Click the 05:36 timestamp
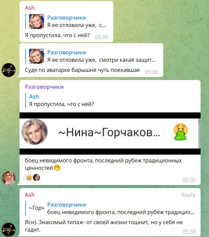This screenshot has height=237, width=209. 189,180
